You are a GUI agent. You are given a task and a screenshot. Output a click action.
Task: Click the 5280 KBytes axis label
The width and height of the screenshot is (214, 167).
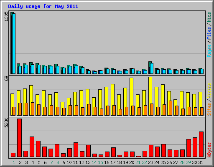[x=6, y=123]
